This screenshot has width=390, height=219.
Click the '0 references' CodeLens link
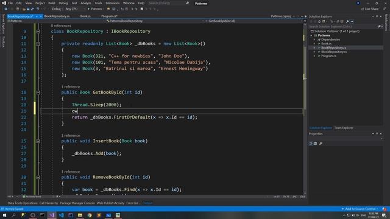61,26
